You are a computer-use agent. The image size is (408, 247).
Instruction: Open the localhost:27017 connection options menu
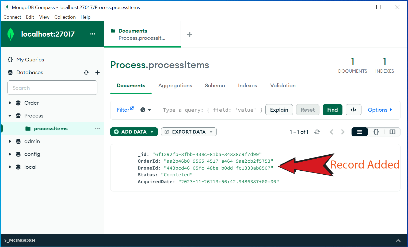coord(93,34)
